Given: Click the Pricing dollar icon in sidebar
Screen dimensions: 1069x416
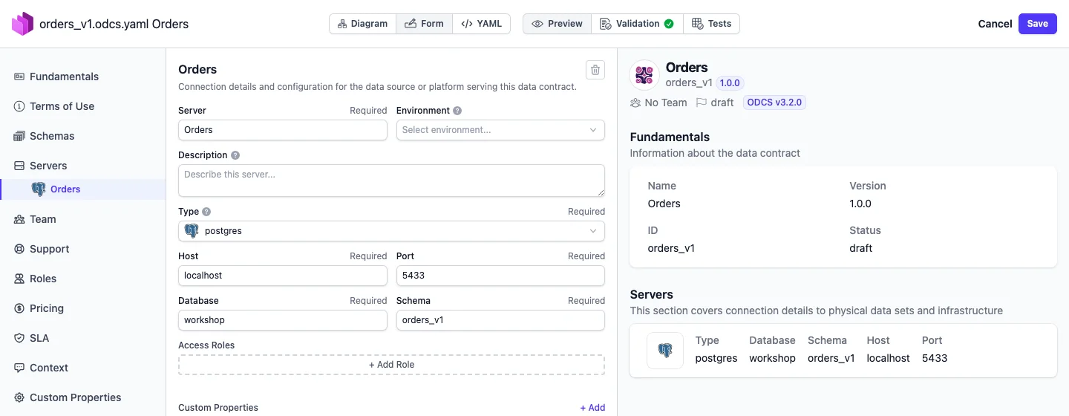Looking at the screenshot, I should [19, 308].
